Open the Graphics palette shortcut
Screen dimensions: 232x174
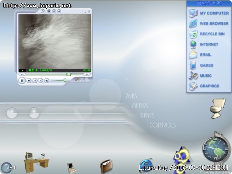coord(204,86)
